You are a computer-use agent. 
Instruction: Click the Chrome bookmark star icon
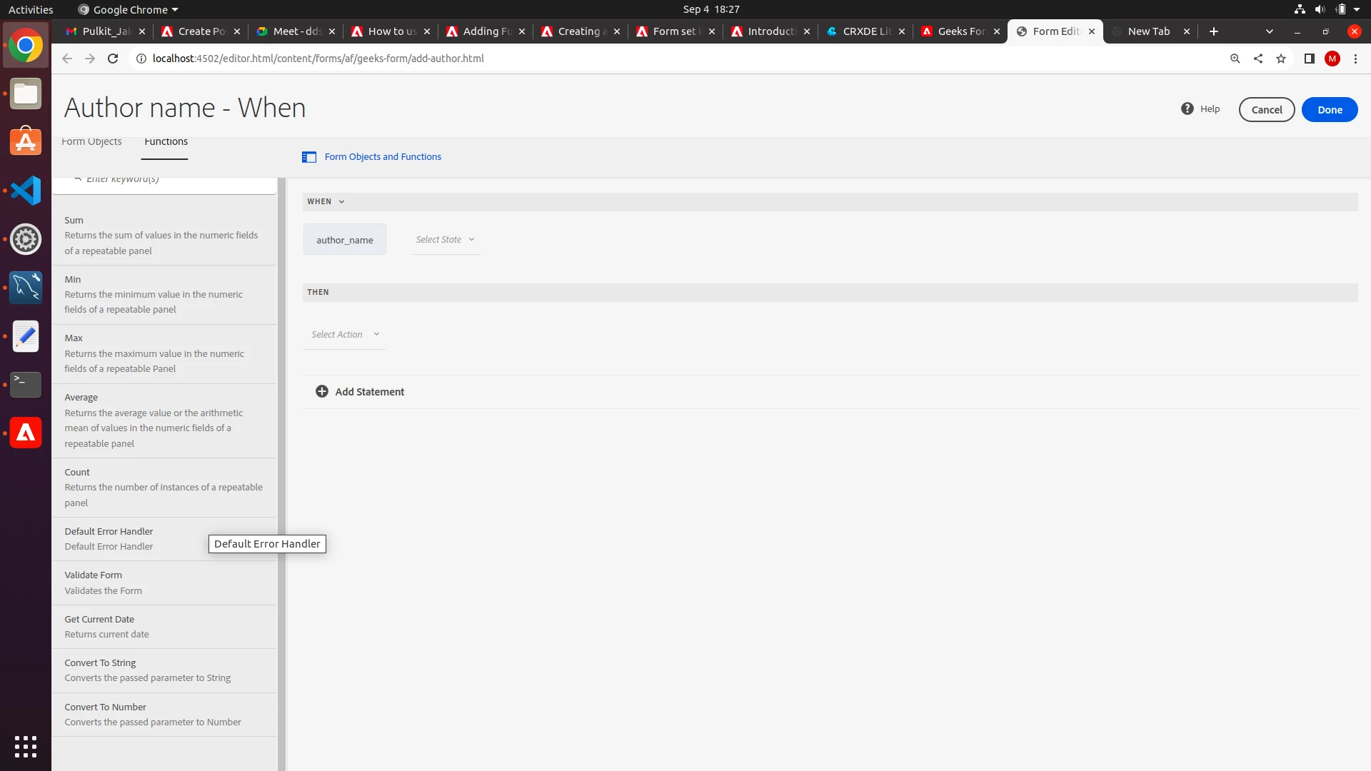[1281, 59]
